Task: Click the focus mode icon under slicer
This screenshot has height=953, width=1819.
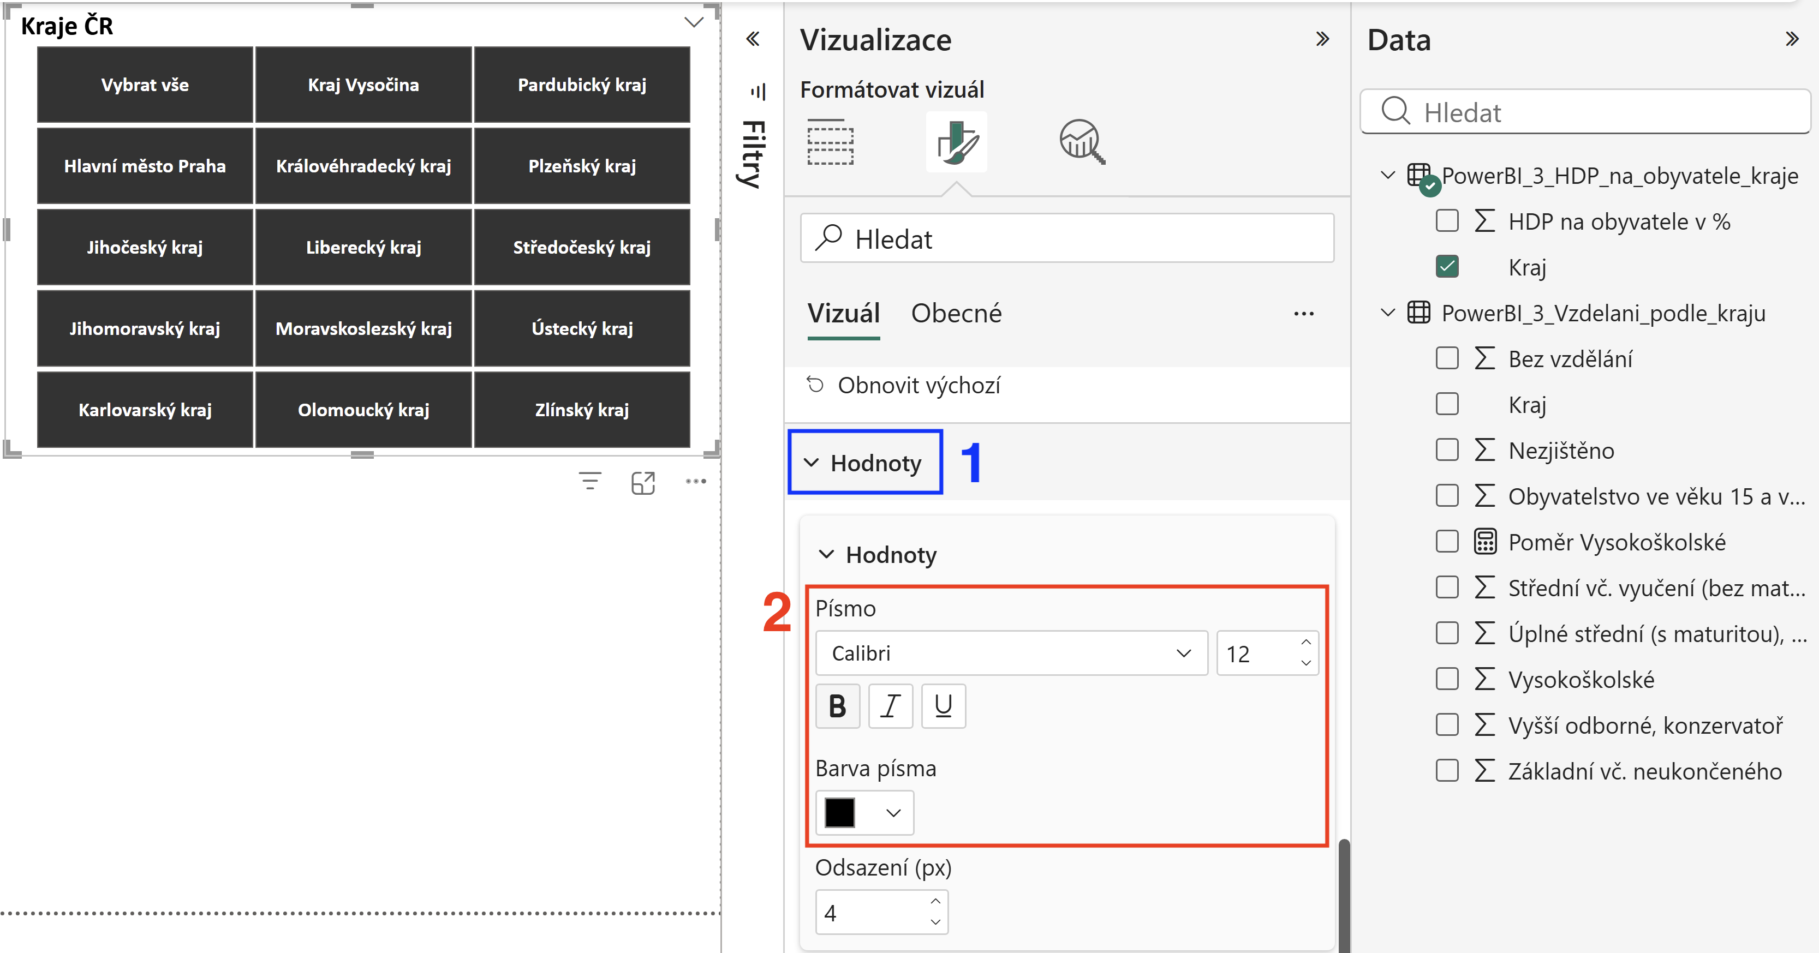Action: [x=643, y=483]
